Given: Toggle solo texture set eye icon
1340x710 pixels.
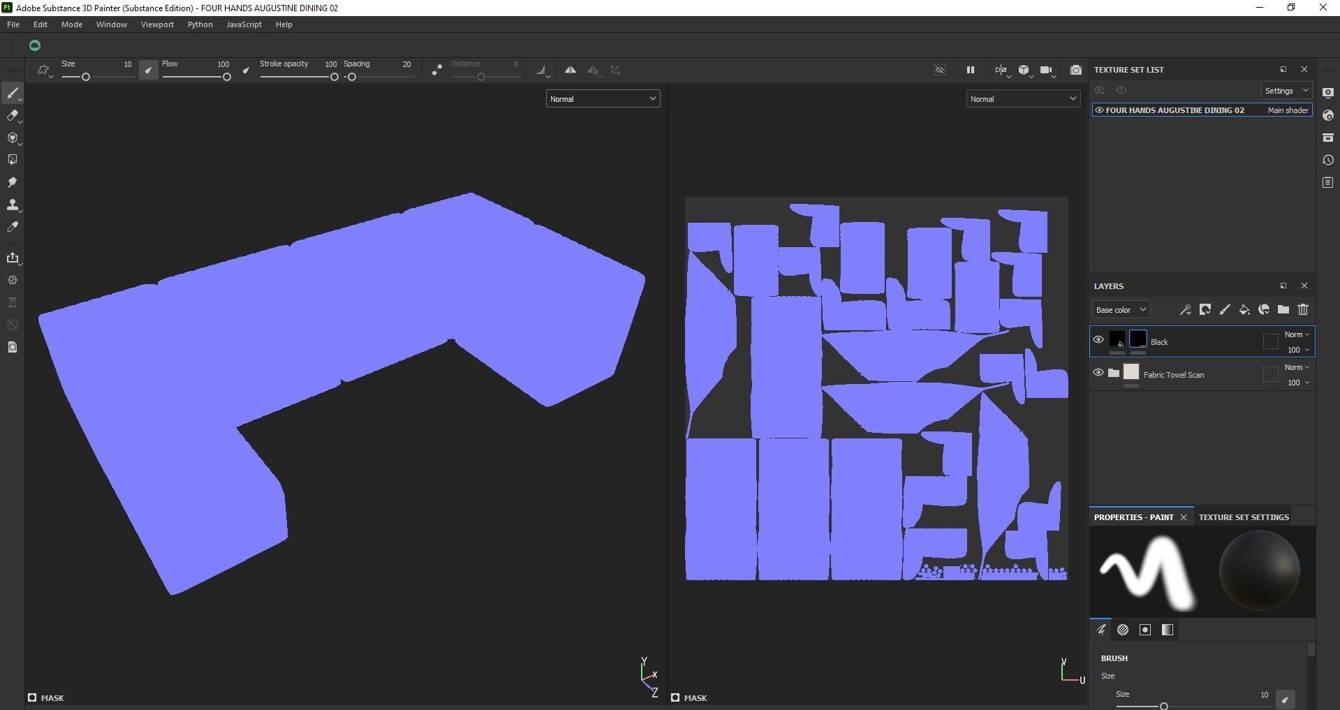Looking at the screenshot, I should 1121,91.
